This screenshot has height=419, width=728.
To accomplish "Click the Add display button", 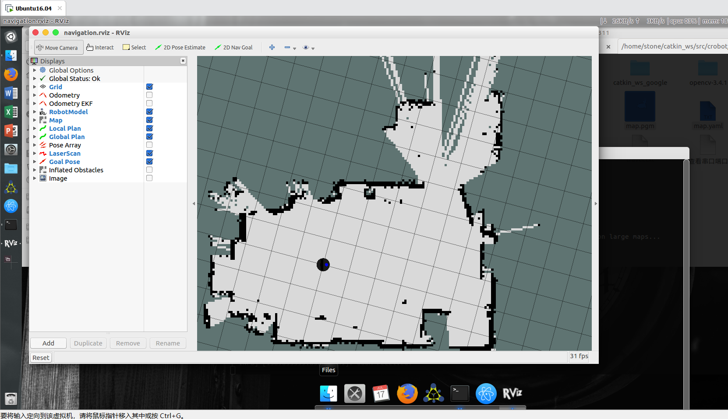I will [x=48, y=343].
